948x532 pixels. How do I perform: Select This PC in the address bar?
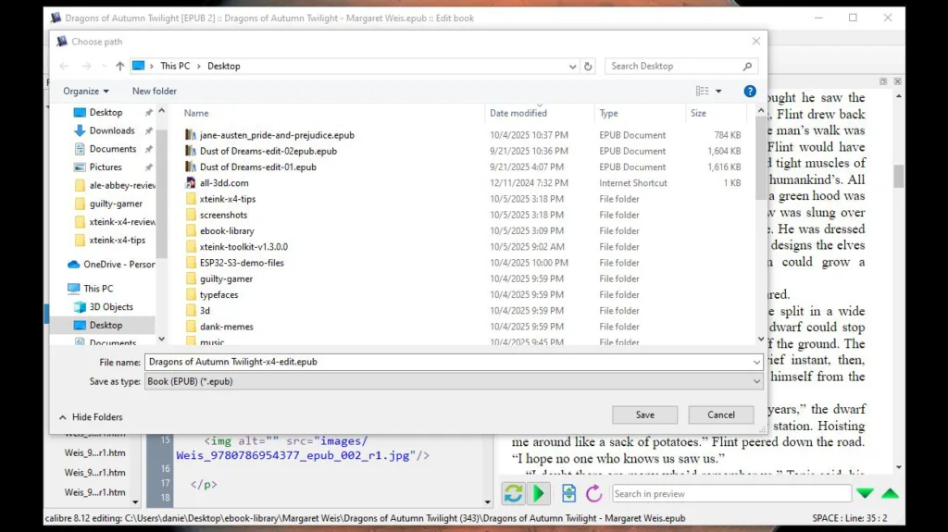click(175, 66)
